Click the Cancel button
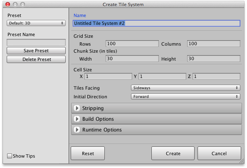Screen dimensions: 247x168 219,153
